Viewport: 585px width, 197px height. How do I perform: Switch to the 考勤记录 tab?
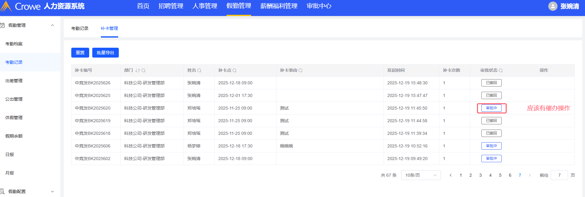point(80,28)
